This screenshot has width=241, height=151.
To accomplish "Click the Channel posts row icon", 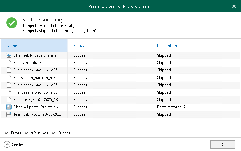I will (x=9, y=107).
